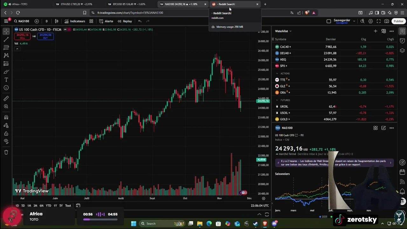This screenshot has height=229, width=407.
Task: Open the quick search icon in top toolbar
Action: [362, 21]
